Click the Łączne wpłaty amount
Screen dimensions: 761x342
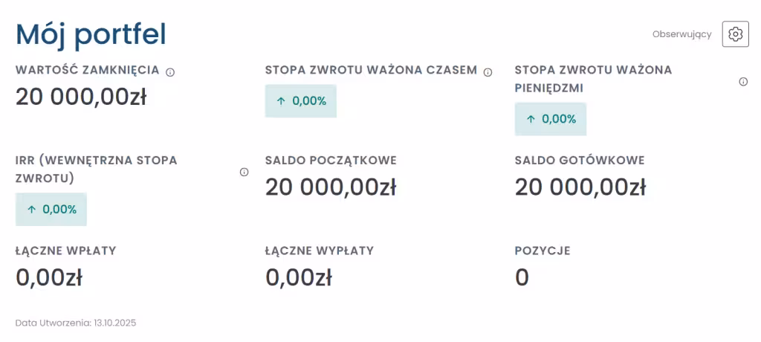pos(49,278)
